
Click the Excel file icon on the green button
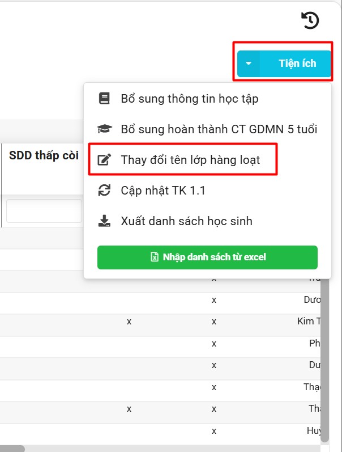pyautogui.click(x=155, y=257)
